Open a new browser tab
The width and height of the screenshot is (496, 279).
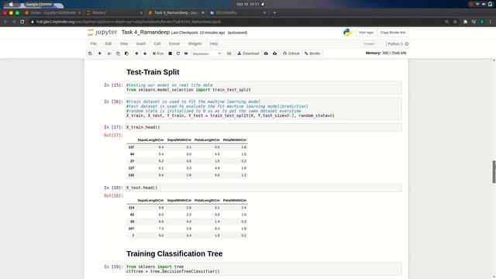point(274,12)
